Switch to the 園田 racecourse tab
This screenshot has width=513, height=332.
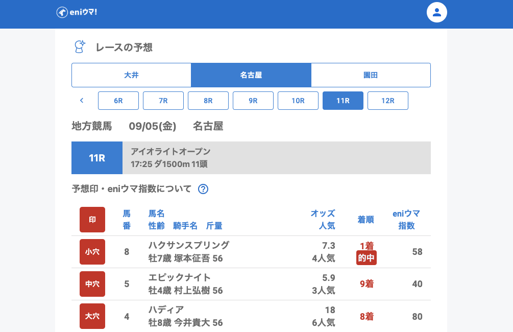(x=371, y=75)
